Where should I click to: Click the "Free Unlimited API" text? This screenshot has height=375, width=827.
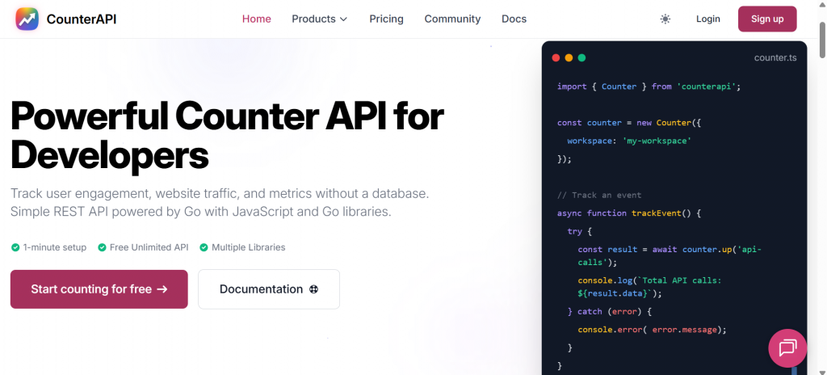click(x=149, y=247)
